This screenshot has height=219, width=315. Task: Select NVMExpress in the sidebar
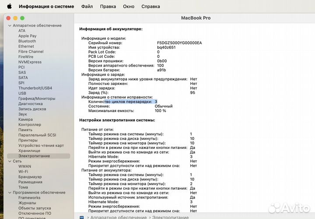tap(30, 62)
